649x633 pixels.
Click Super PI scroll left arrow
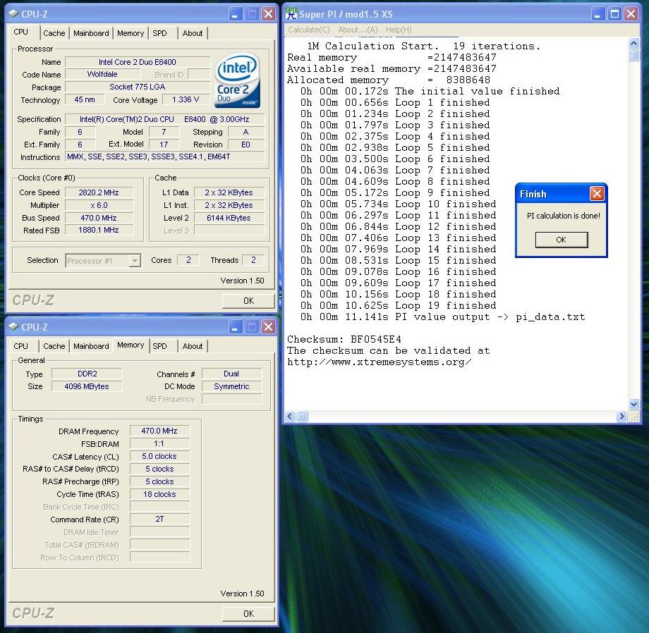(290, 417)
